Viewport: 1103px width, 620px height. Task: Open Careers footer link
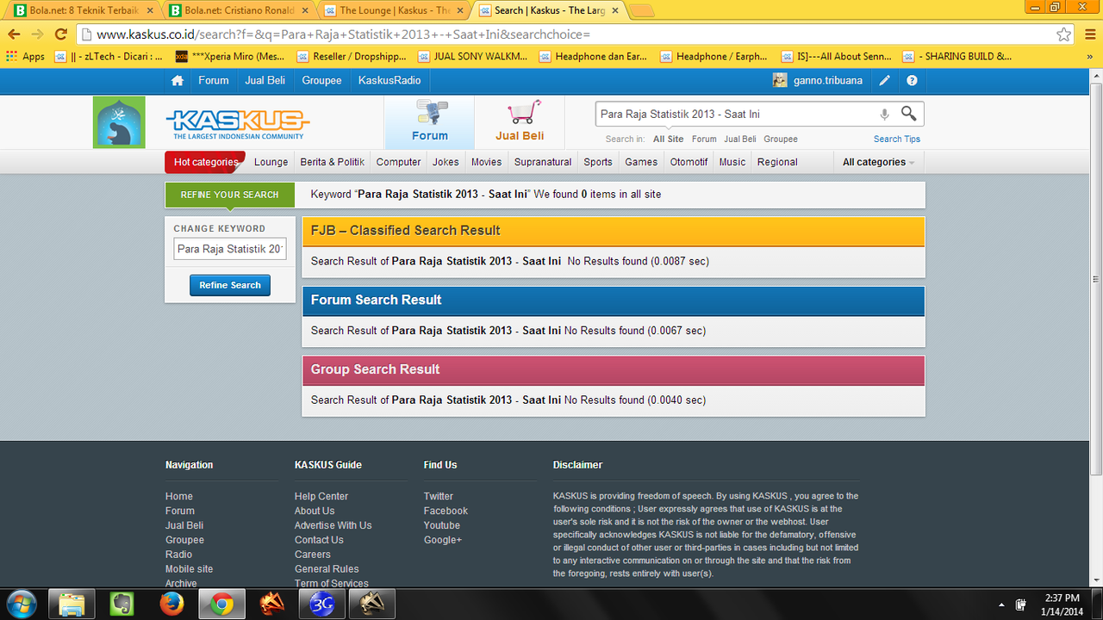(x=313, y=555)
